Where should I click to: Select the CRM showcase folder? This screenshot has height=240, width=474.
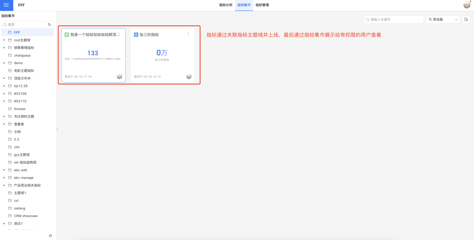26,216
